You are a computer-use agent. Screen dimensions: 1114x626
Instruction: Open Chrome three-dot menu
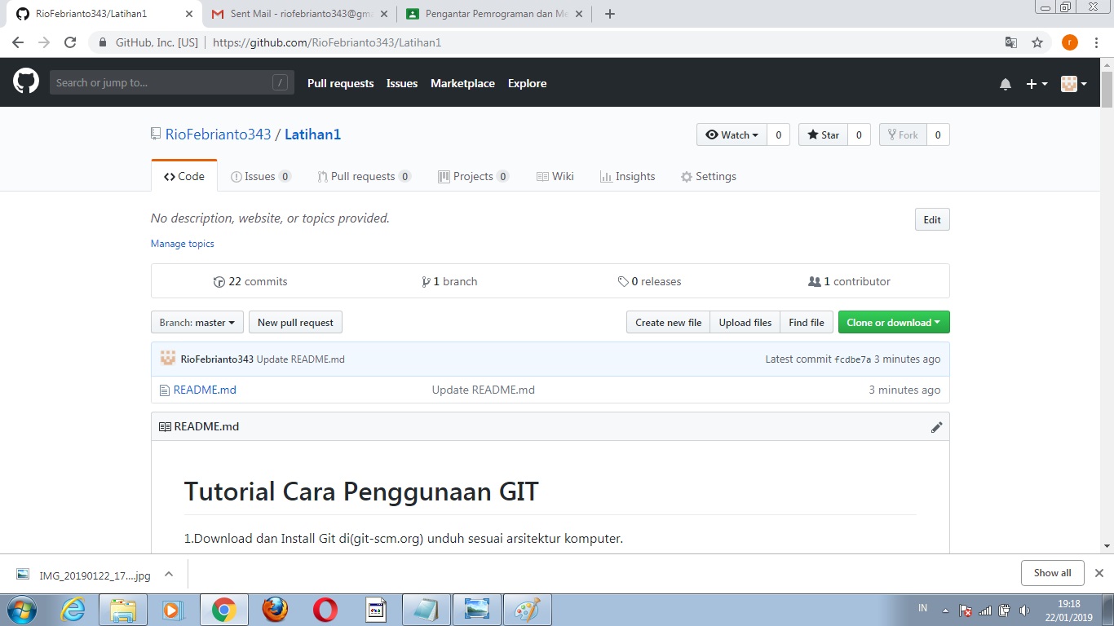pos(1097,42)
